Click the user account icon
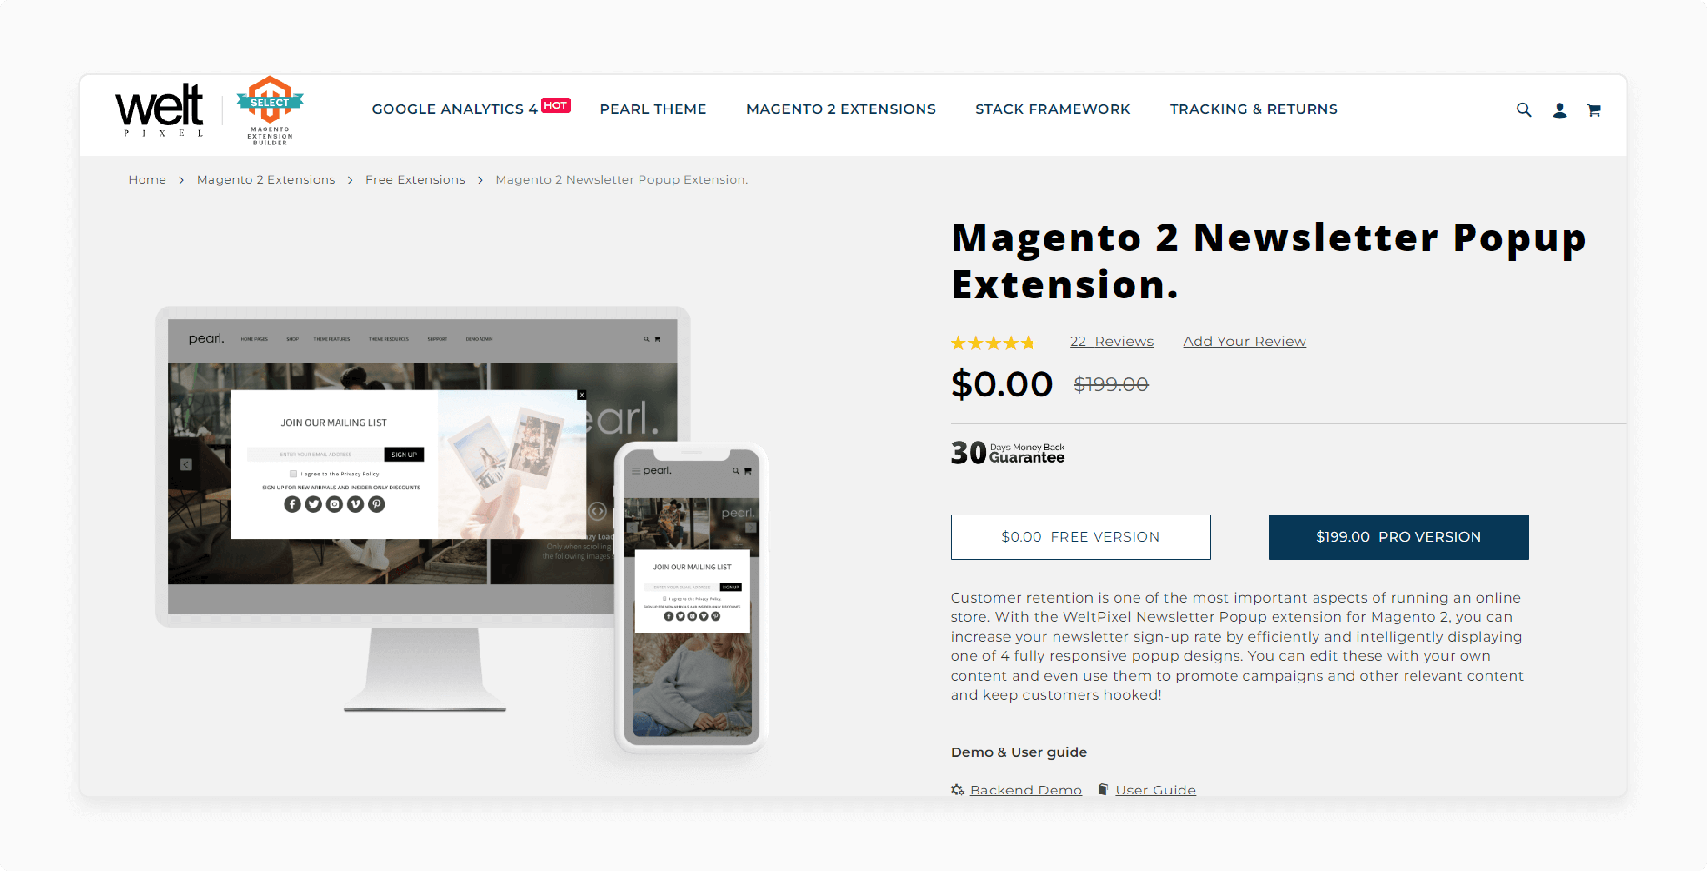Image resolution: width=1707 pixels, height=871 pixels. pos(1557,109)
